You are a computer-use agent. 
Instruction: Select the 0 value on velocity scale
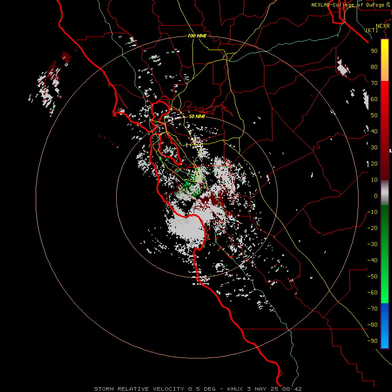point(376,196)
